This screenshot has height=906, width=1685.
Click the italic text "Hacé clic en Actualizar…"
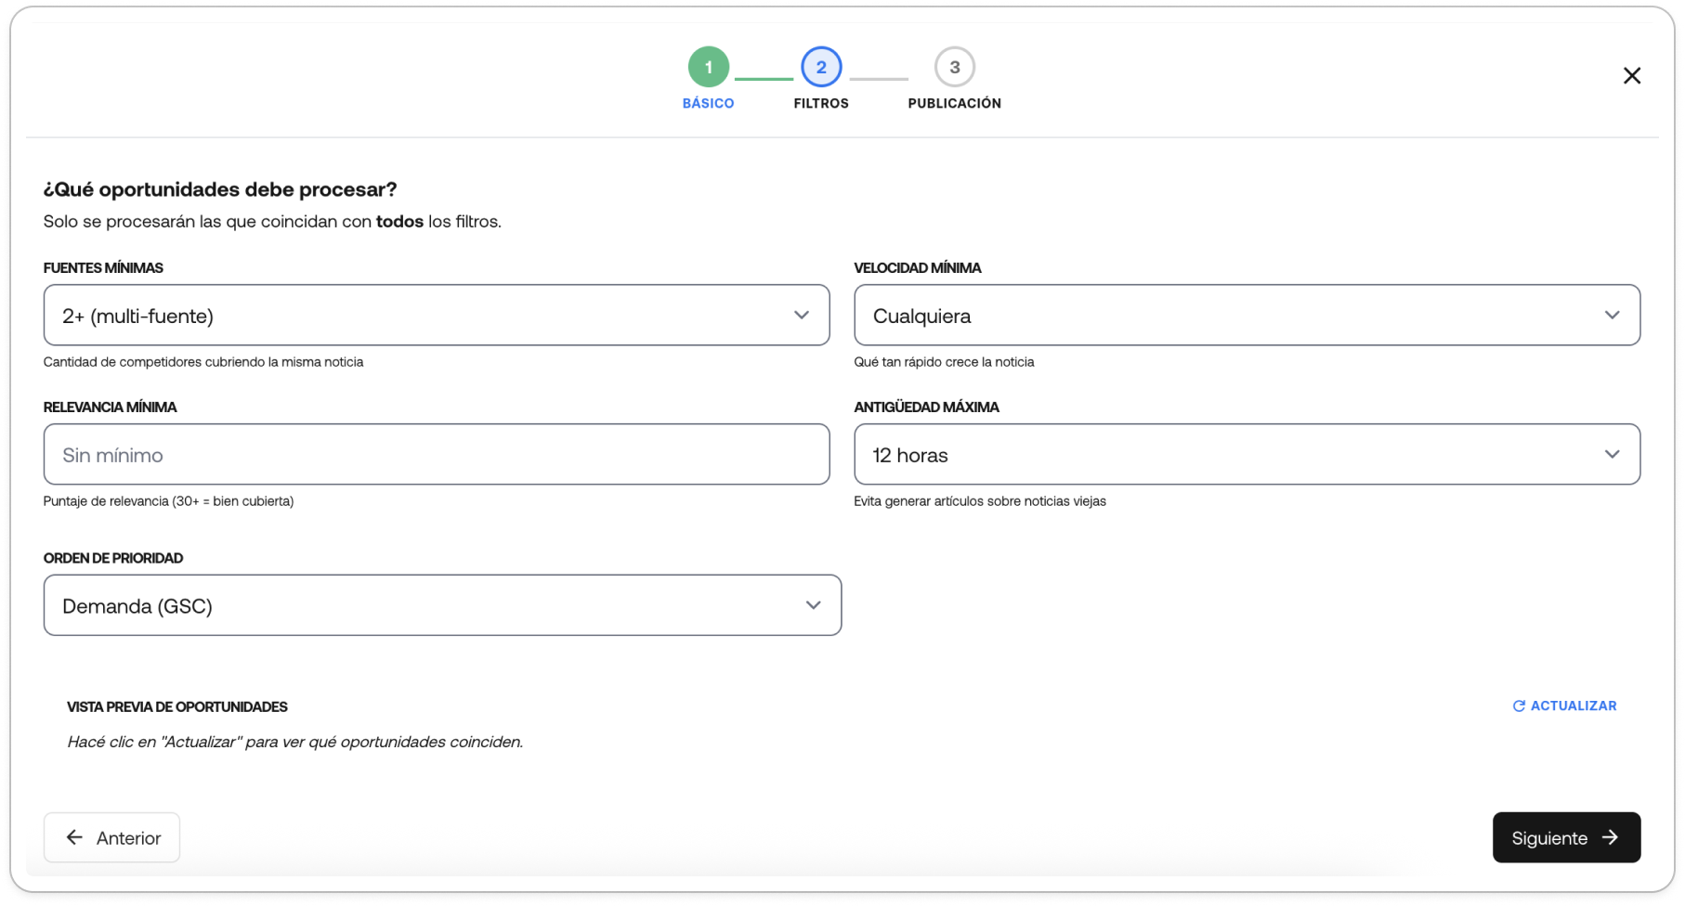click(x=295, y=742)
